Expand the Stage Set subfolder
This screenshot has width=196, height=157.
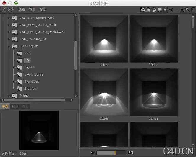coord(14,82)
